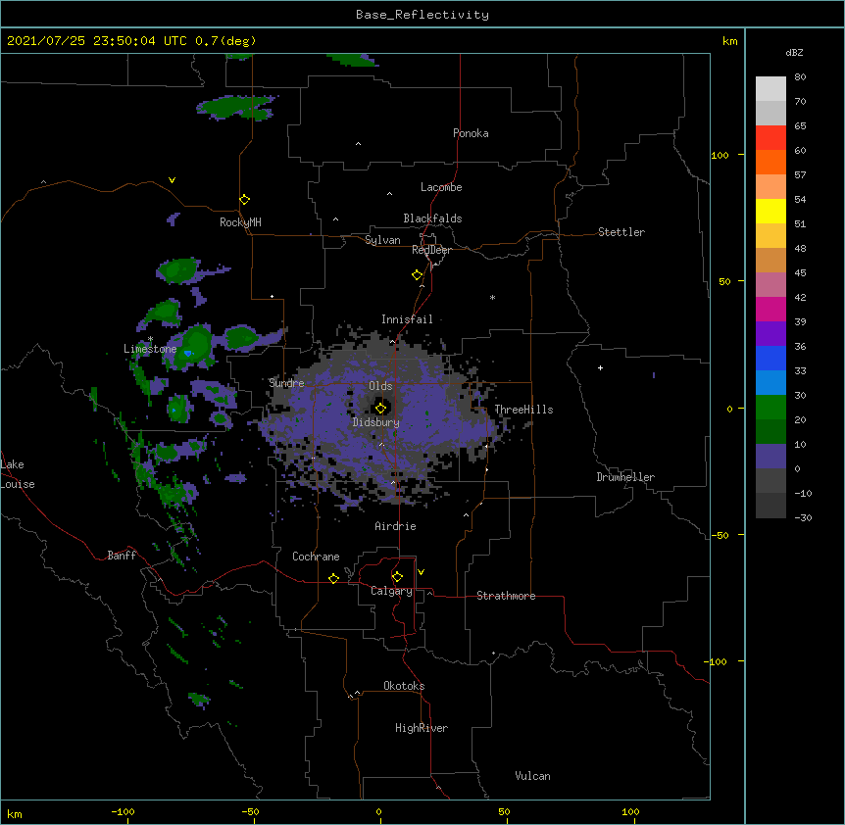Click the Drumheller map label
845x825 pixels.
point(625,477)
